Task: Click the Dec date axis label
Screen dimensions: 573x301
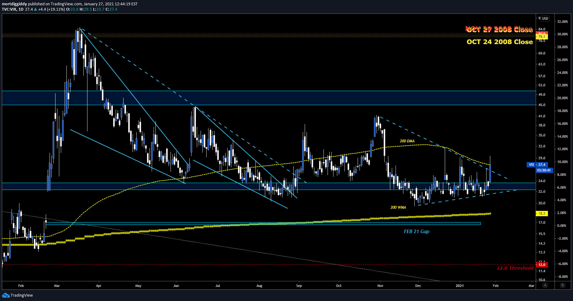Action: pos(418,286)
